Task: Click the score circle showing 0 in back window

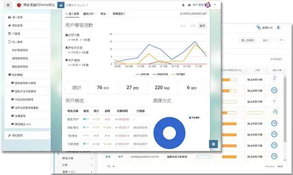Action: [x=274, y=101]
